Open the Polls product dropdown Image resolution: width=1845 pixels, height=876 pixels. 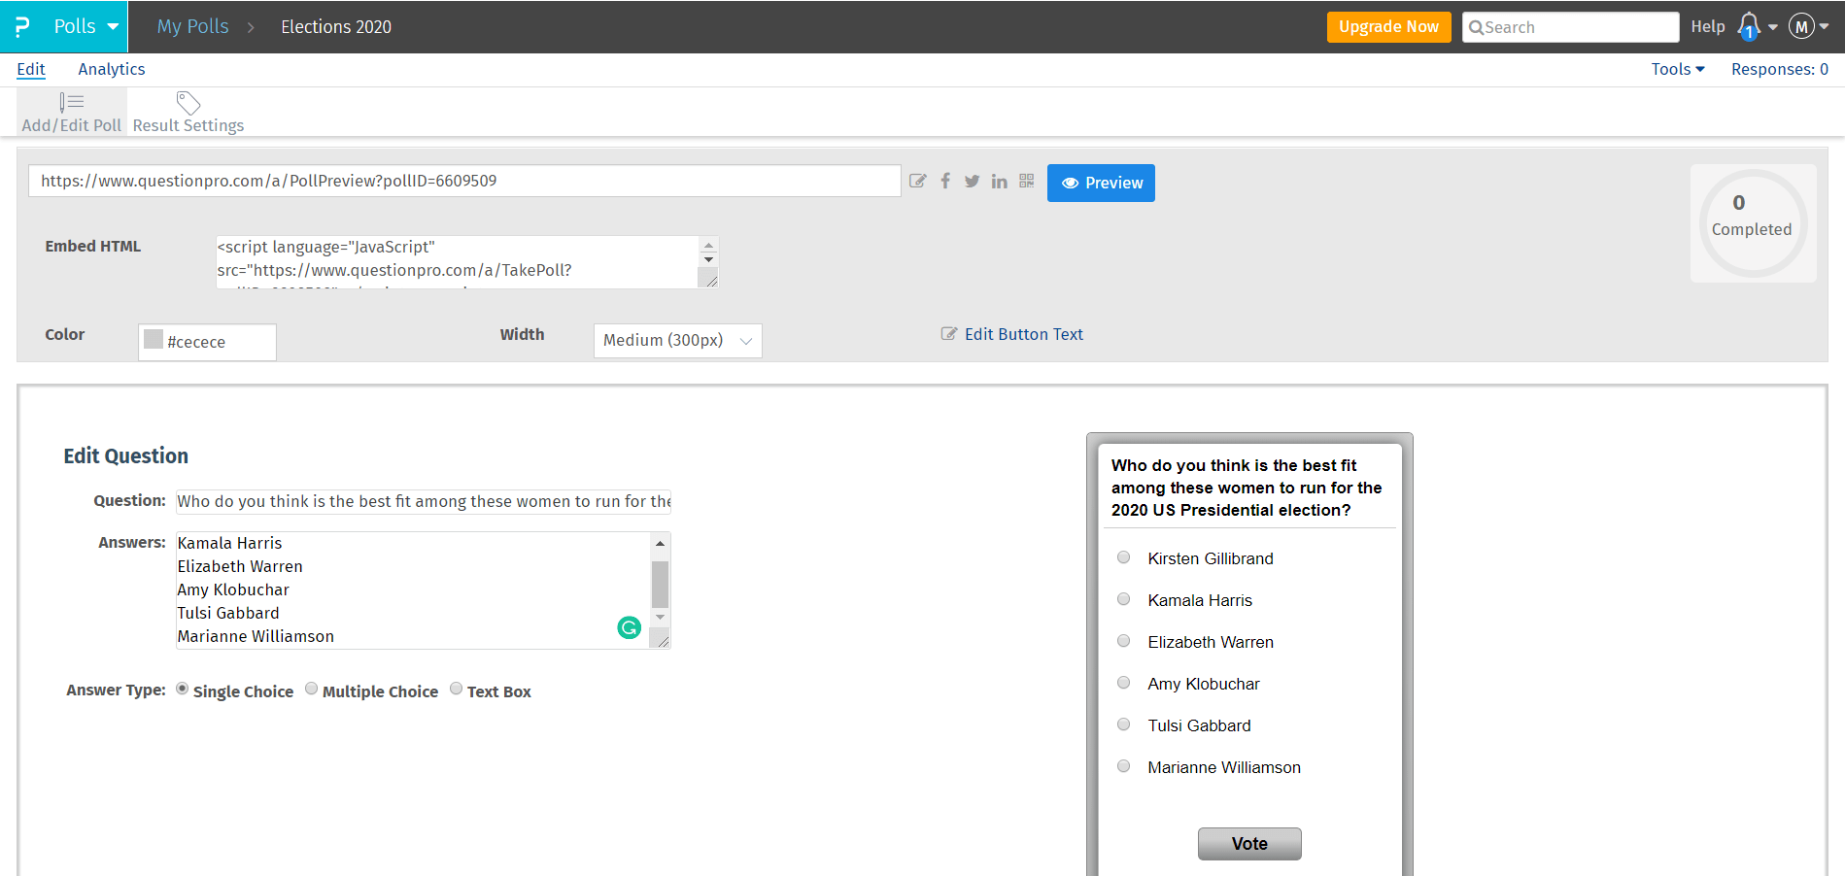click(85, 26)
